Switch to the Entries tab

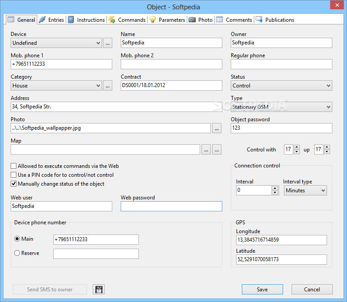pyautogui.click(x=51, y=20)
